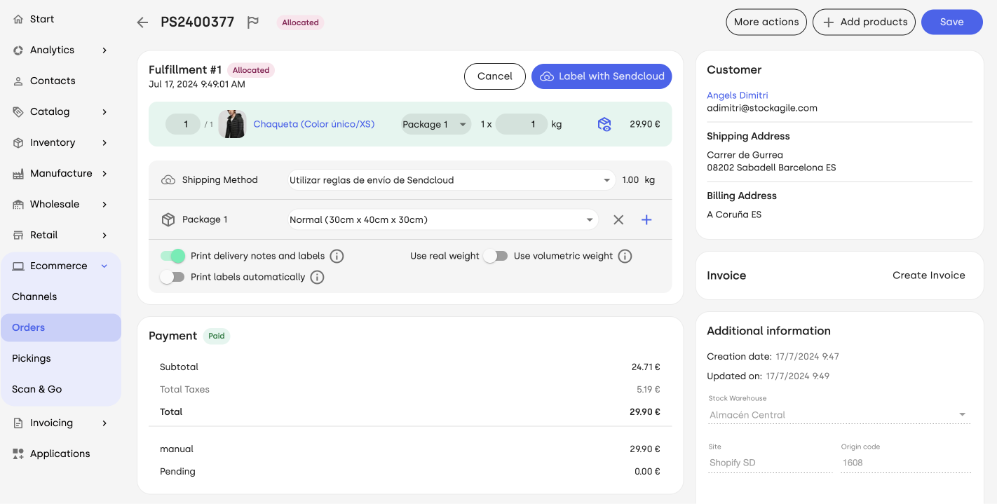Click the package view icon on Chaqueta row
Image resolution: width=997 pixels, height=504 pixels.
604,124
